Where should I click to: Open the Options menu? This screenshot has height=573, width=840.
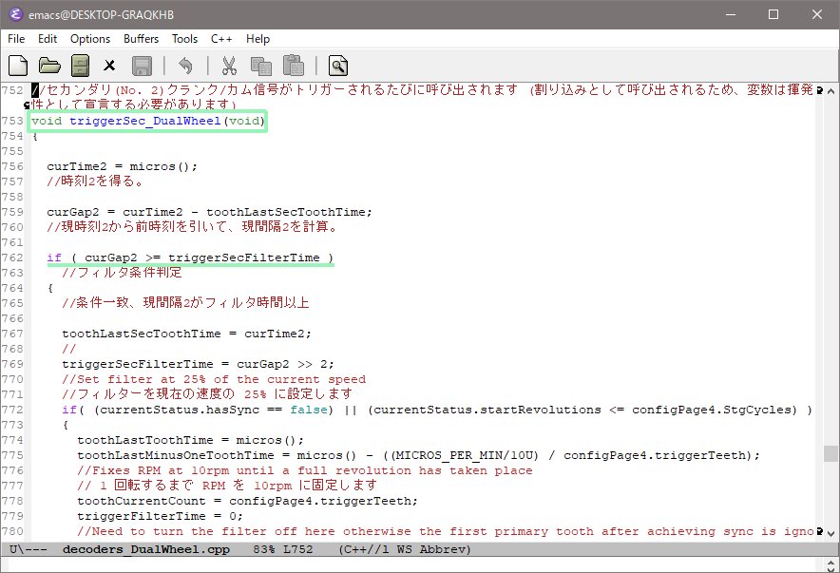(x=90, y=39)
